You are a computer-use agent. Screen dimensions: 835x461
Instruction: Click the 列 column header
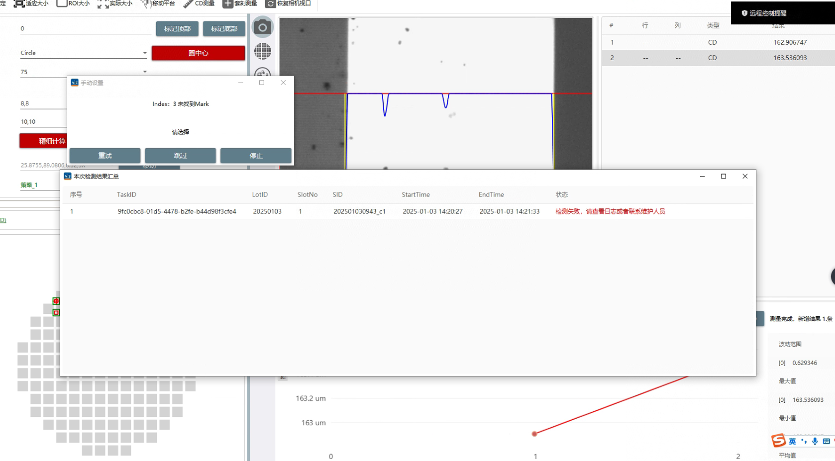point(677,25)
